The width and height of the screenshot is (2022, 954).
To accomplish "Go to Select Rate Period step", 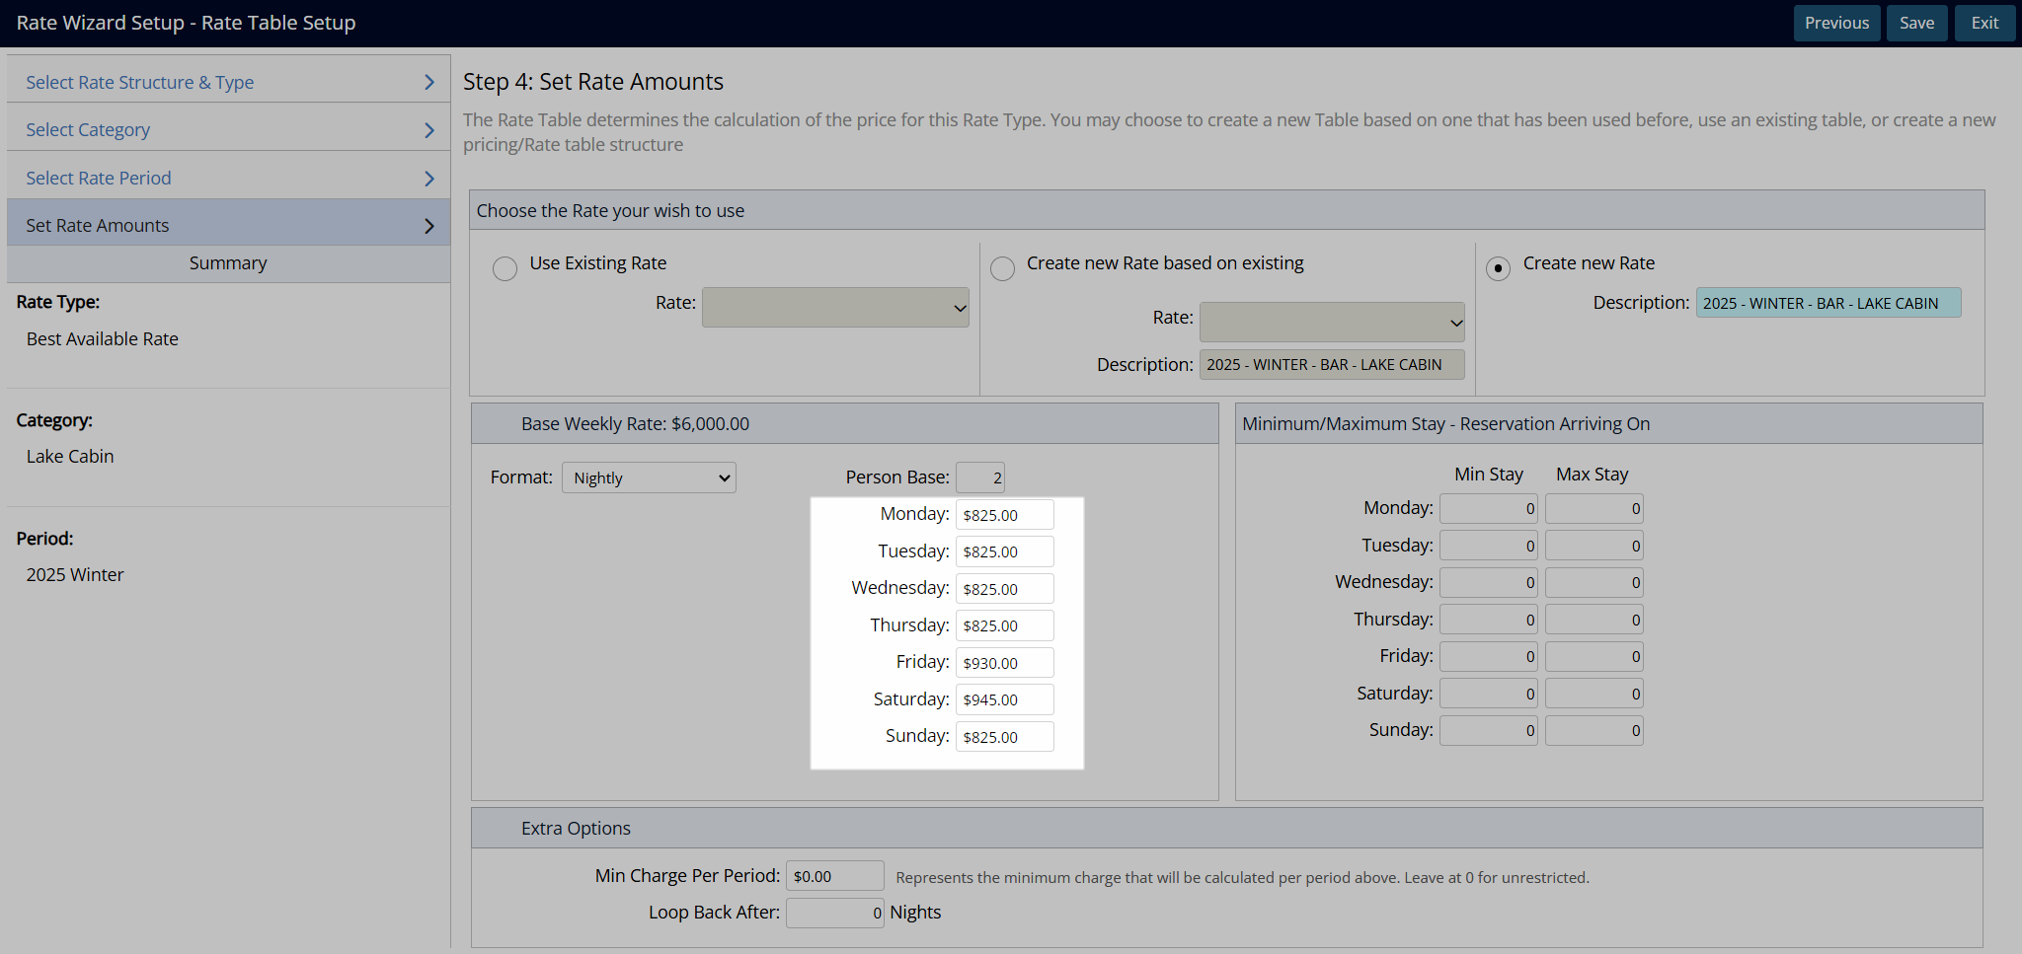I will (x=228, y=178).
